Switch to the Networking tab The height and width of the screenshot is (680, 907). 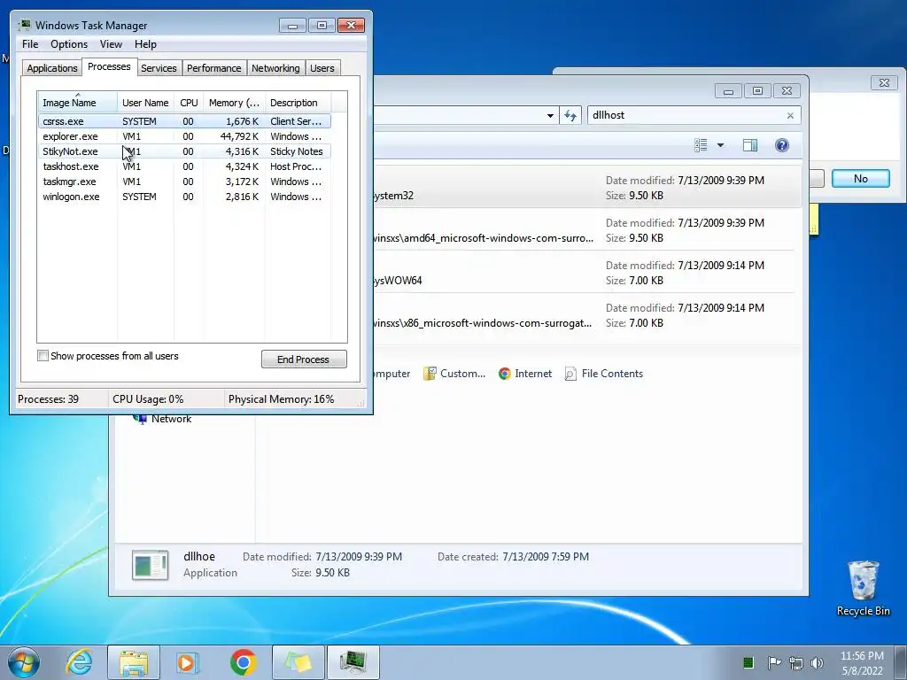point(276,68)
